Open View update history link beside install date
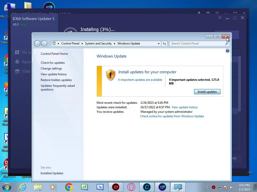Image resolution: width=257 pixels, height=192 pixels. click(x=185, y=107)
